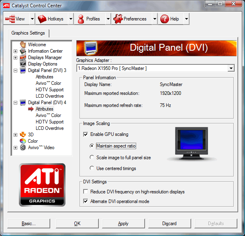
Task: Click the ATI logo in title bar
Action: click(x=6, y=6)
